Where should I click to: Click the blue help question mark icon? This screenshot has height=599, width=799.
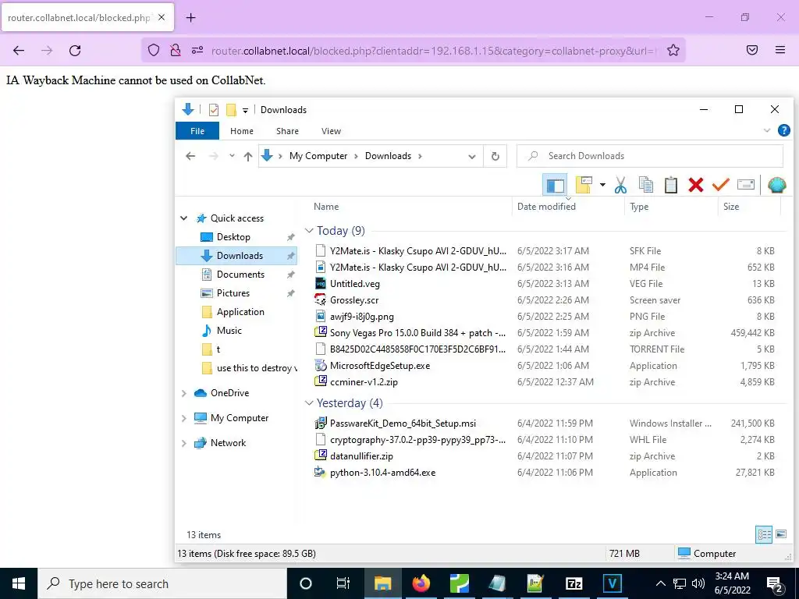coord(783,130)
